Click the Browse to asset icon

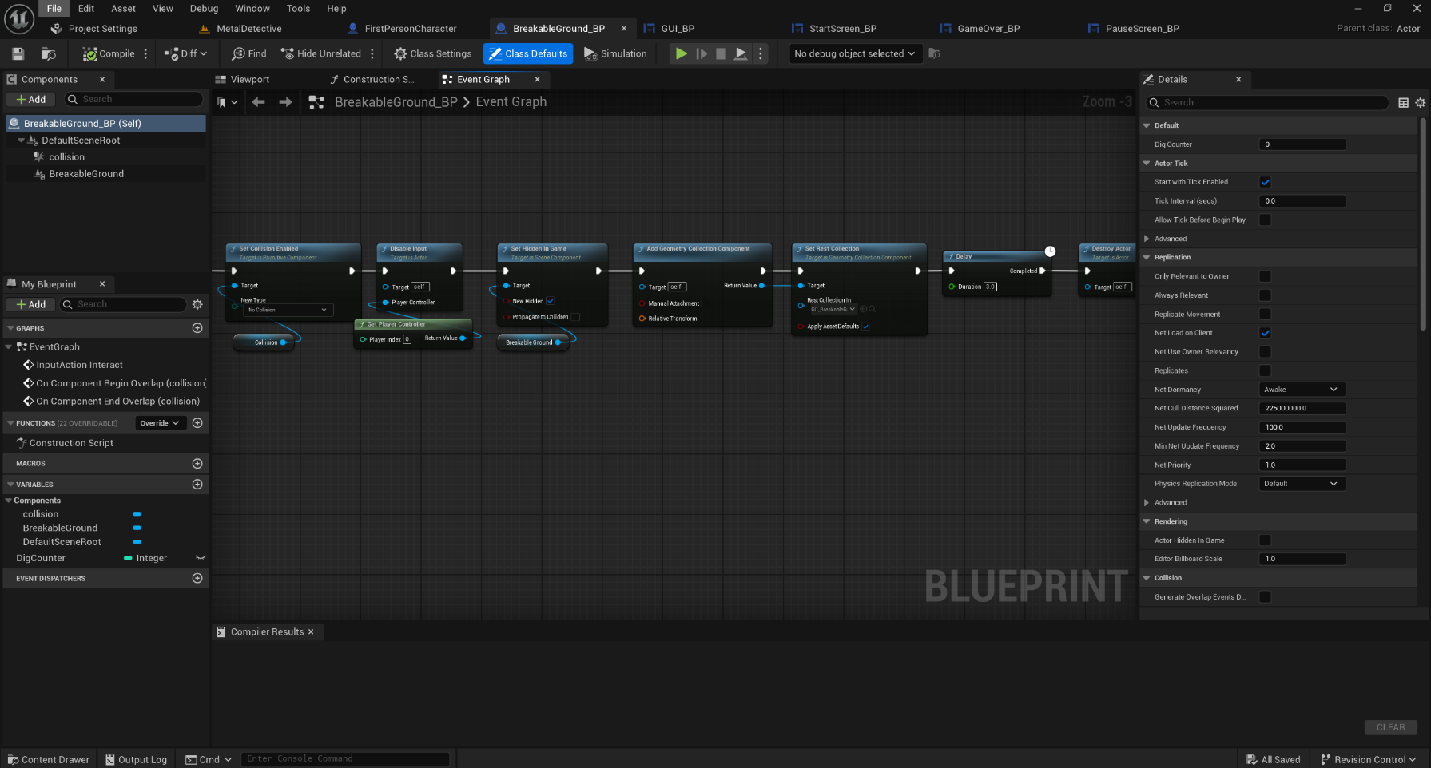tap(49, 53)
